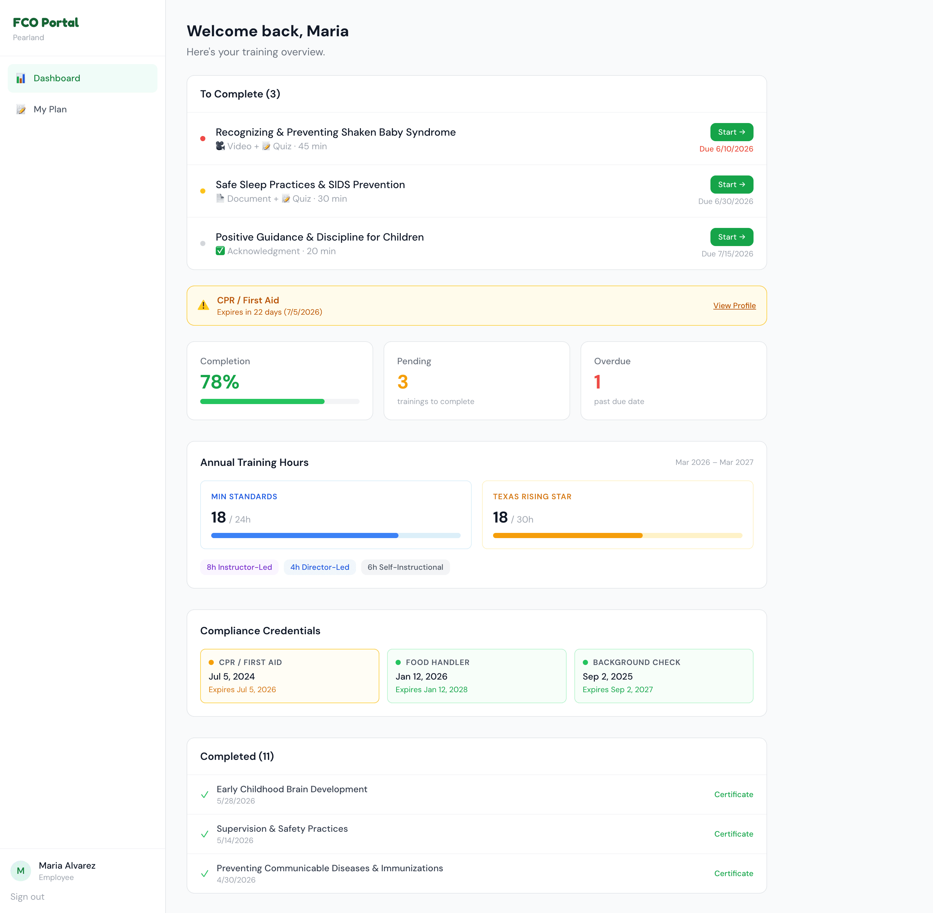Click the "Completed (11)" heading
This screenshot has width=933, height=913.
click(x=237, y=756)
